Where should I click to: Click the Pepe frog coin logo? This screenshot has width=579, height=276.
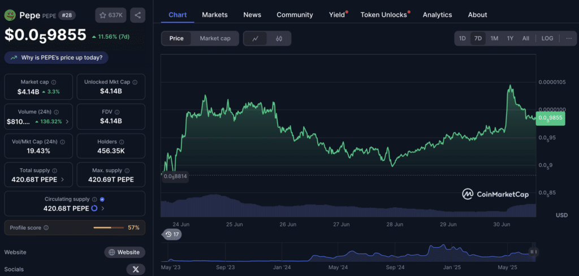pos(10,15)
